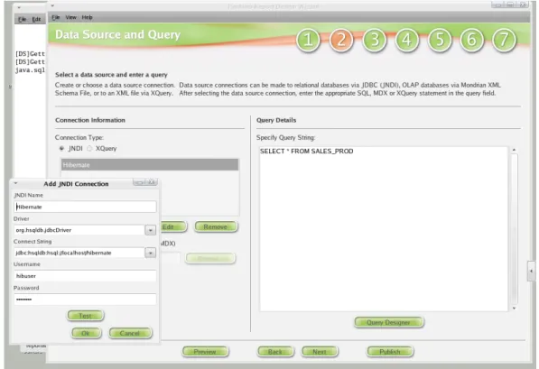Click the query scrollbar down arrow
The image size is (539, 369).
[x=515, y=309]
